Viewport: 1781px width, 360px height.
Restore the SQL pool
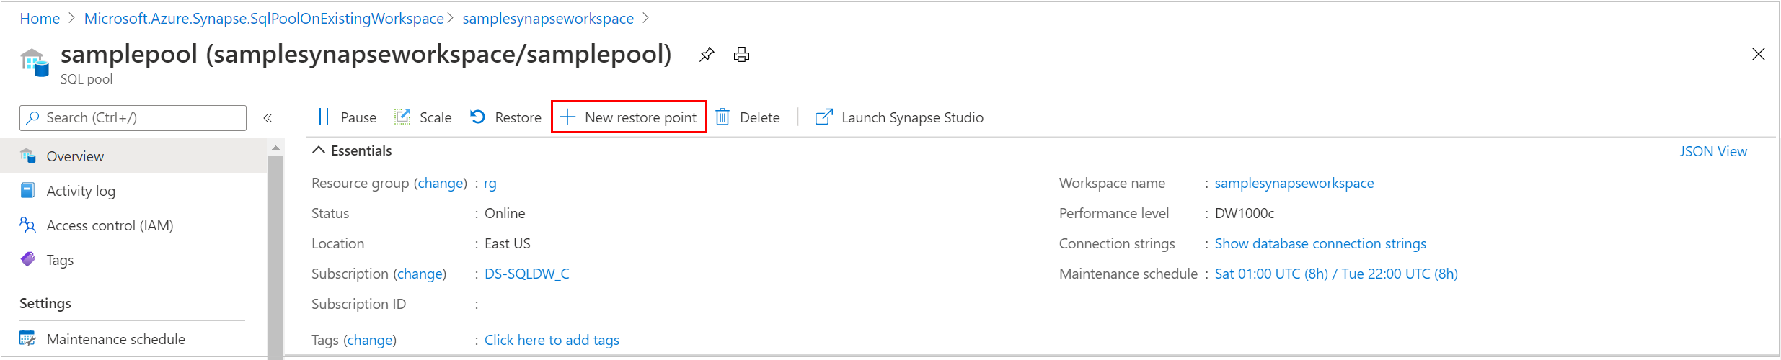pos(505,117)
